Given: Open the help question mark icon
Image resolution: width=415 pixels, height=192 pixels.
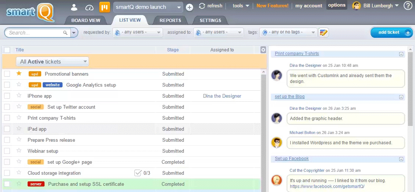Looking at the screenshot, I should (x=408, y=6).
